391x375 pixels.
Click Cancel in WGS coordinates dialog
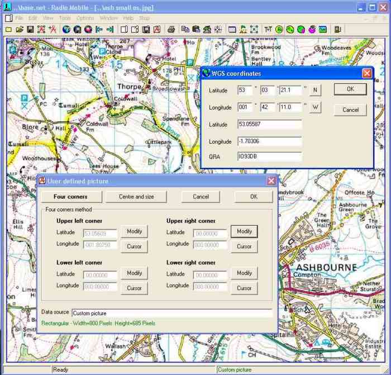tap(350, 110)
